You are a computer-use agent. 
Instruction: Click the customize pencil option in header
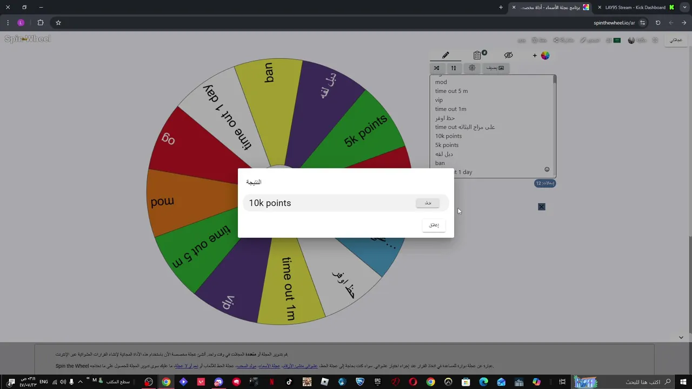click(590, 40)
